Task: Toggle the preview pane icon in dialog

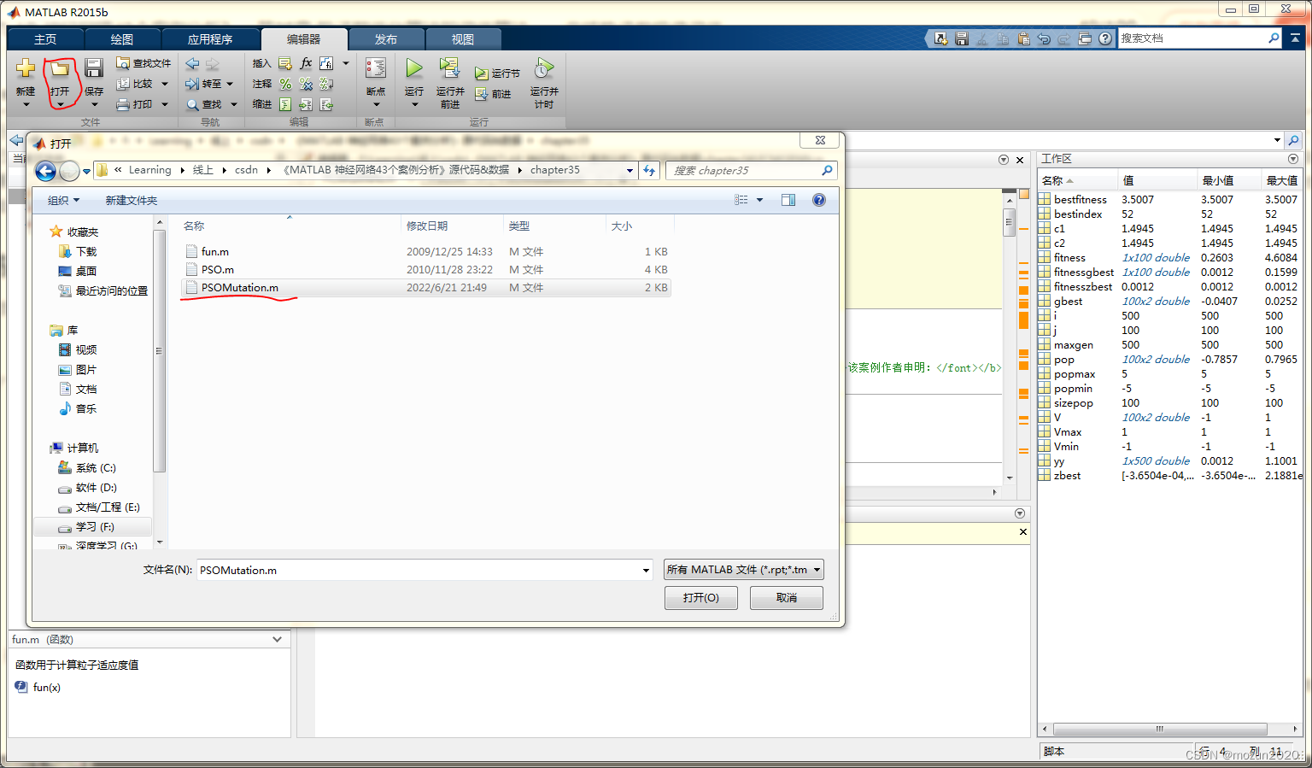Action: tap(788, 200)
